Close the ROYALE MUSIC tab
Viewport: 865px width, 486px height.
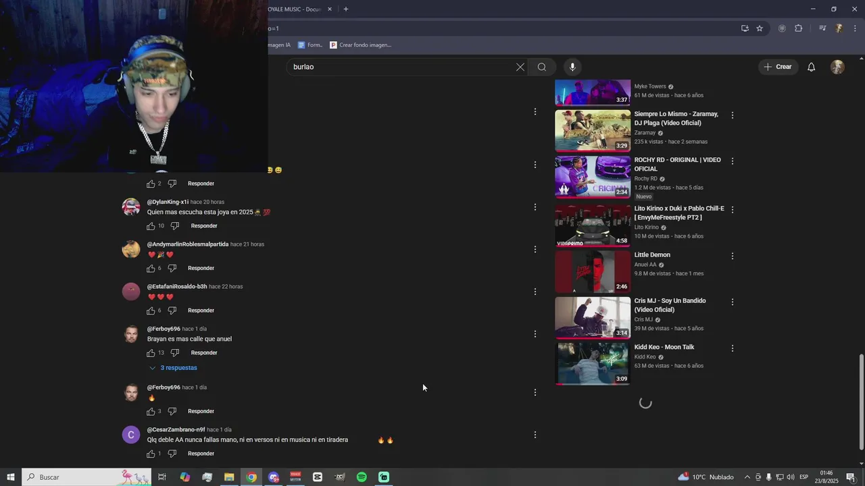tap(330, 9)
